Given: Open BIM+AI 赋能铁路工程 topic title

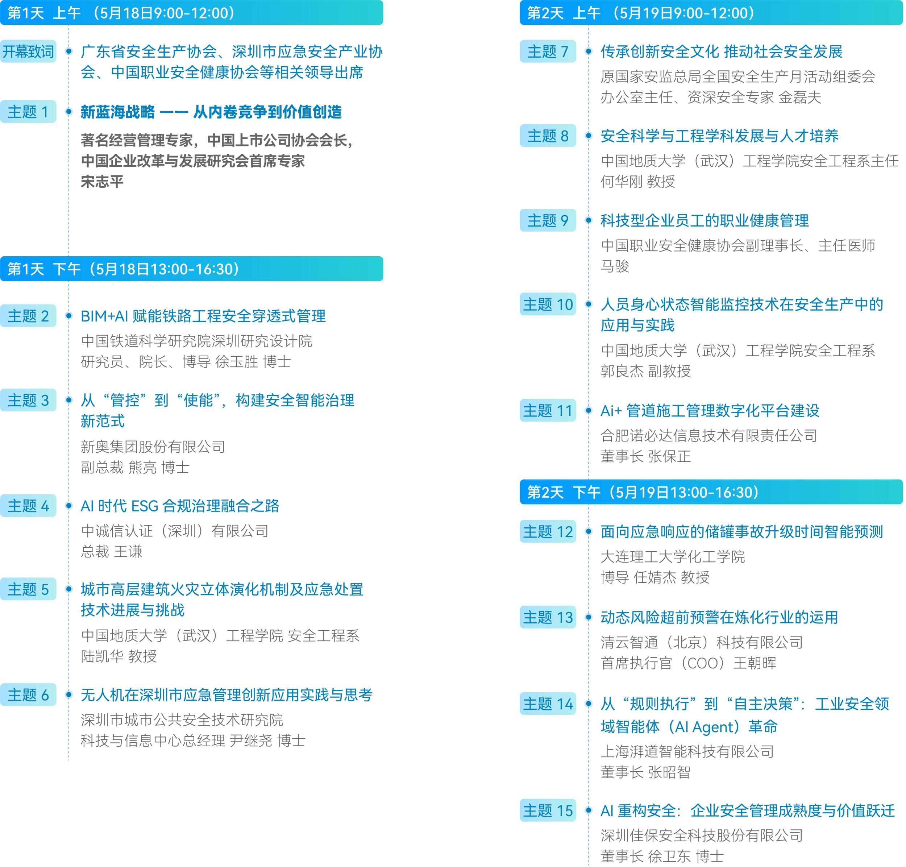Looking at the screenshot, I should coord(203,316).
